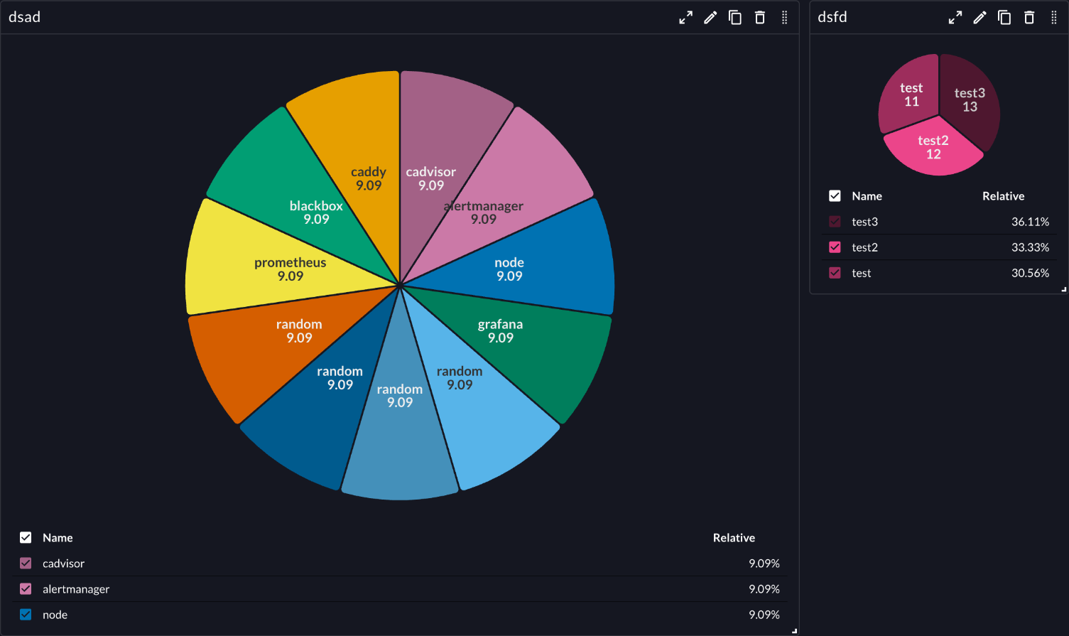This screenshot has height=636, width=1069.
Task: Open the dsad panel menu using the dots icon
Action: (x=784, y=17)
